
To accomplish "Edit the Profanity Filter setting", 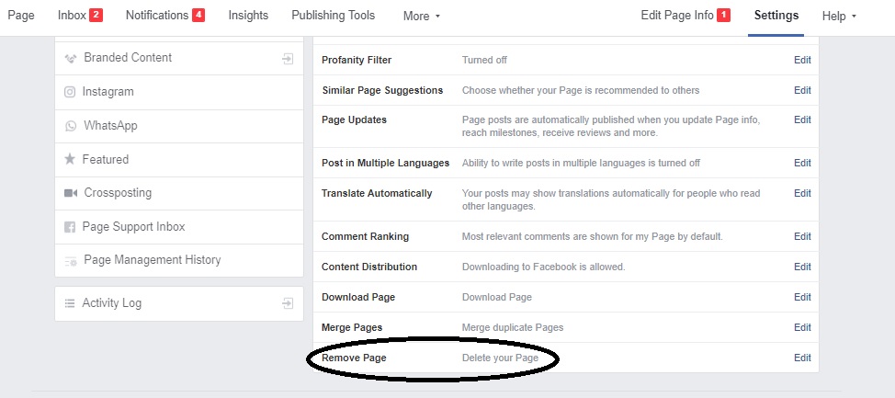I will tap(802, 60).
